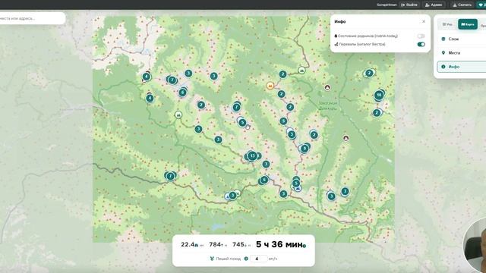
Task: Click the hiking activity icon beside Пеший поход
Action: click(x=212, y=259)
